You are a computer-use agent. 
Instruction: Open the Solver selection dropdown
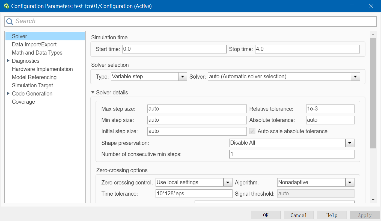[355, 77]
